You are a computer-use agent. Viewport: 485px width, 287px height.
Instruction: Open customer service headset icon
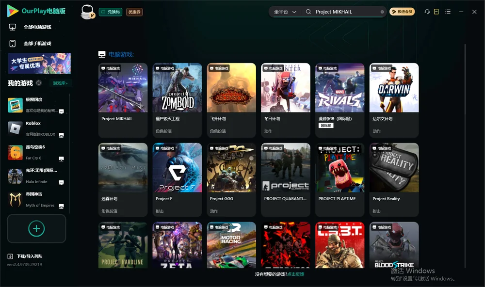pos(427,12)
